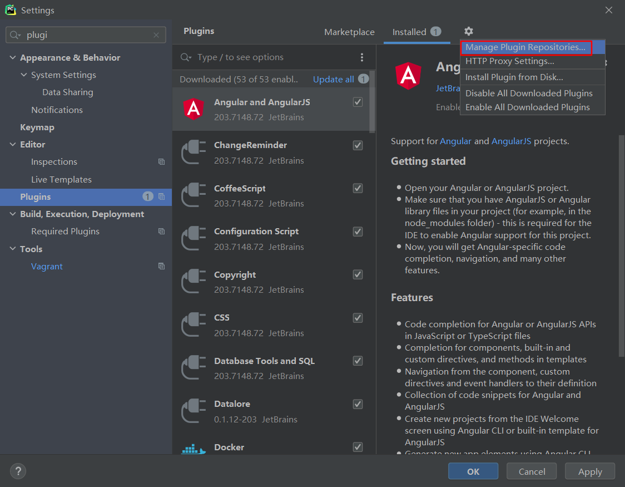Image resolution: width=625 pixels, height=487 pixels.
Task: Focus the settings search field containing plugi
Action: (86, 35)
